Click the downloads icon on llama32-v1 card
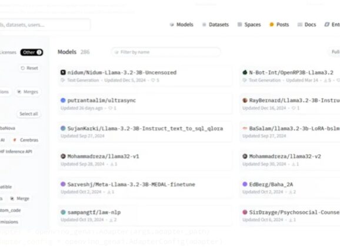340x247 pixels. [x=112, y=164]
